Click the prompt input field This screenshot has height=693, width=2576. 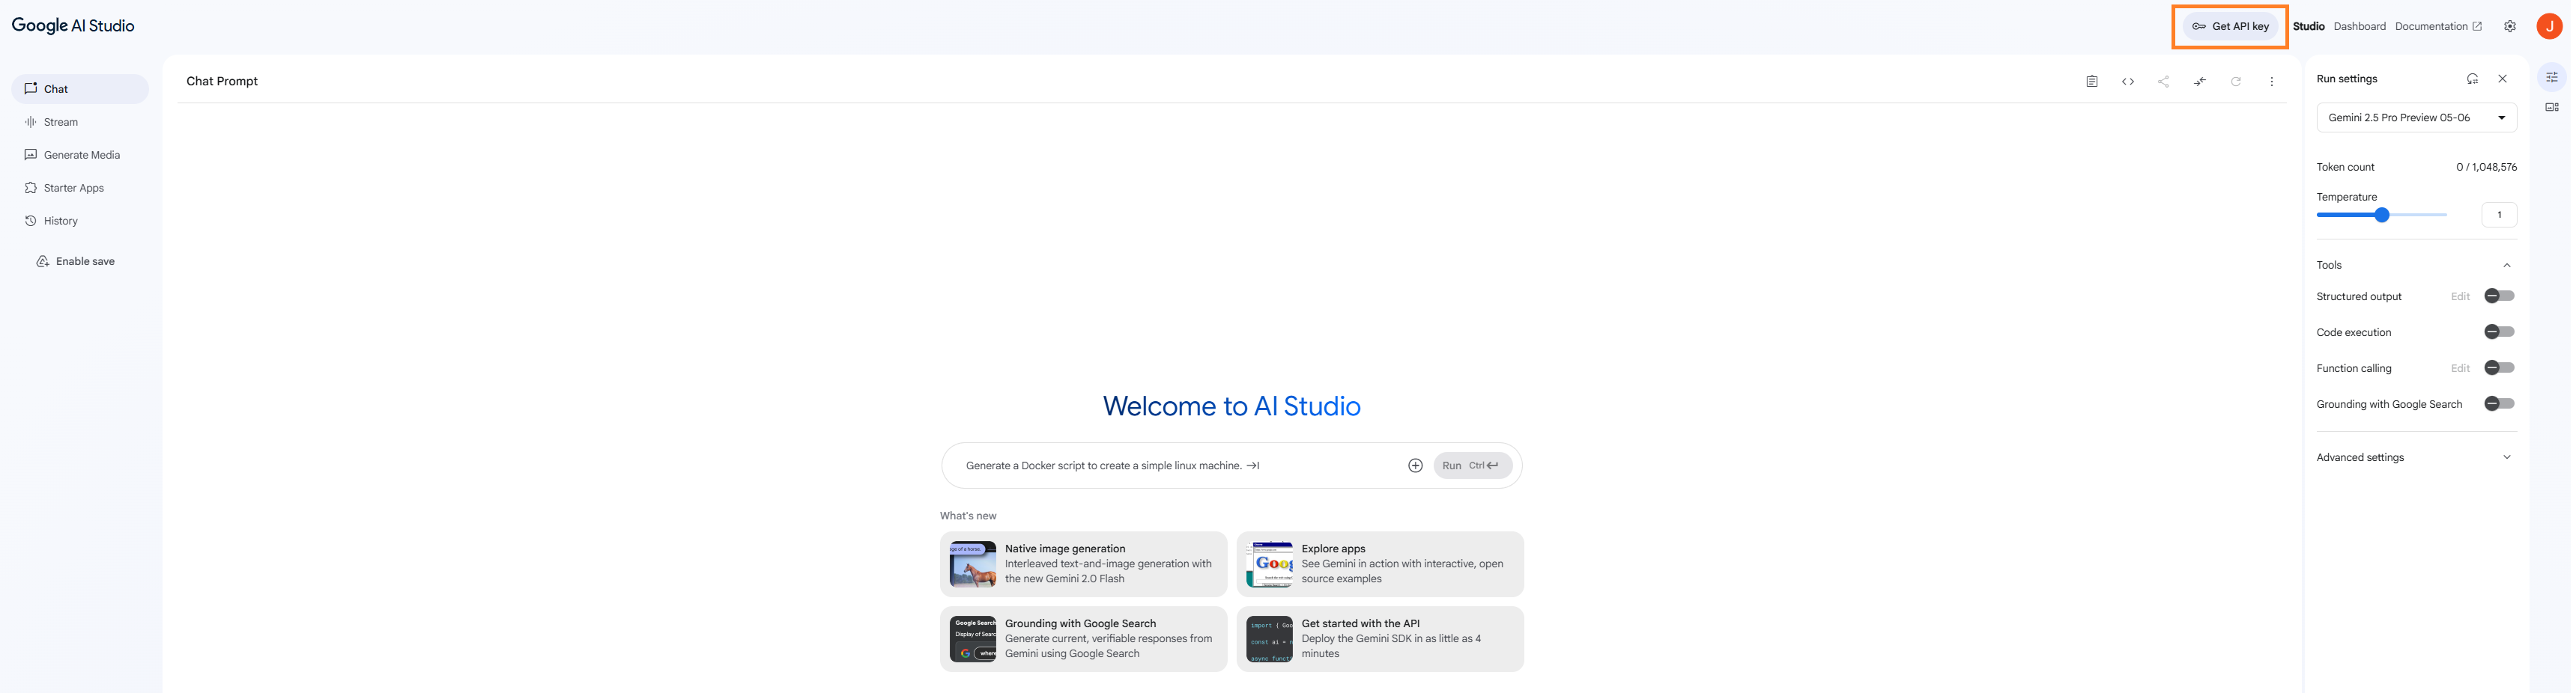(x=1178, y=465)
